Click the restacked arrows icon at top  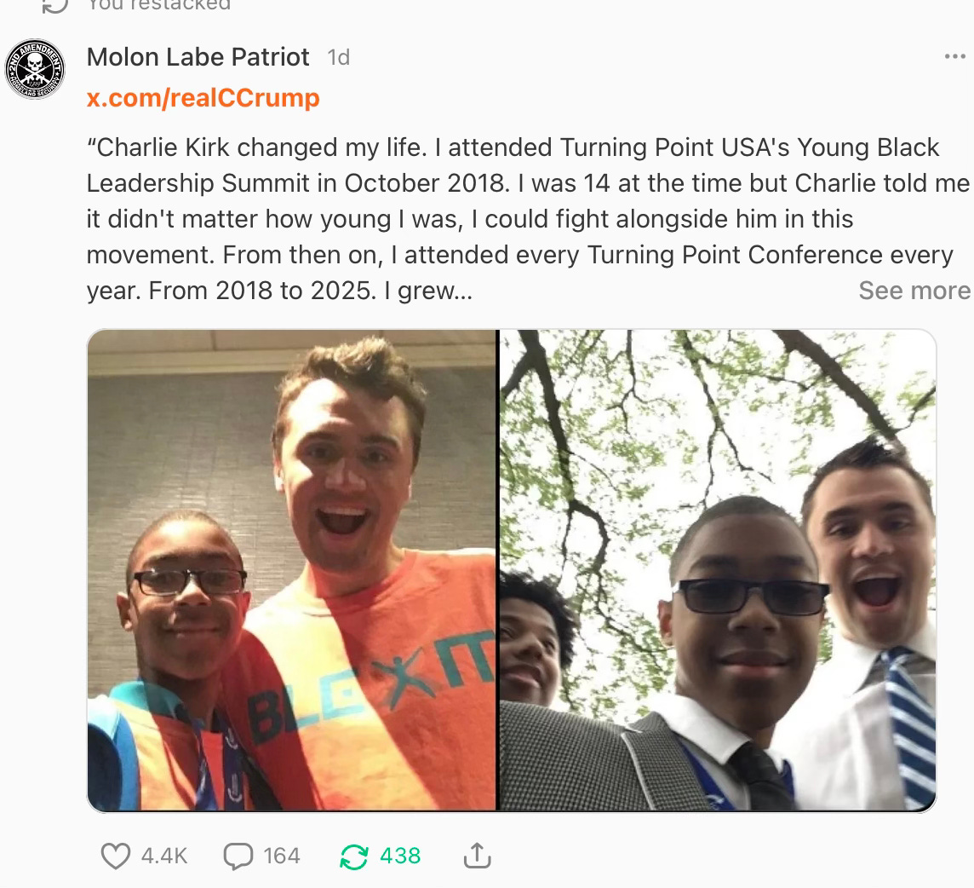[54, 5]
